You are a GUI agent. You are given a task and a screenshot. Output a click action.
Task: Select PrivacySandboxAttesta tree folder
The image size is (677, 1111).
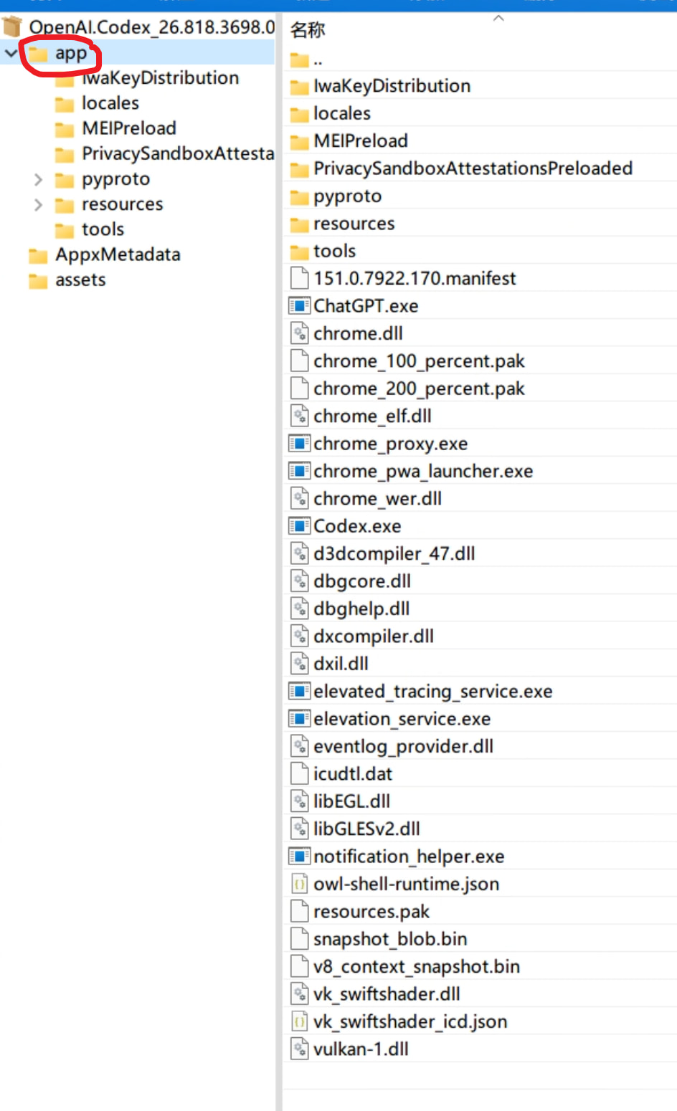click(178, 153)
